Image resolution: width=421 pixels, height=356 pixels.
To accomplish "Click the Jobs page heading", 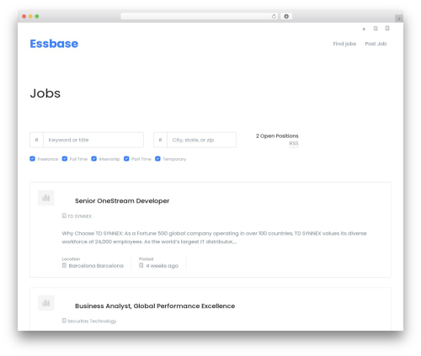I will tap(45, 93).
